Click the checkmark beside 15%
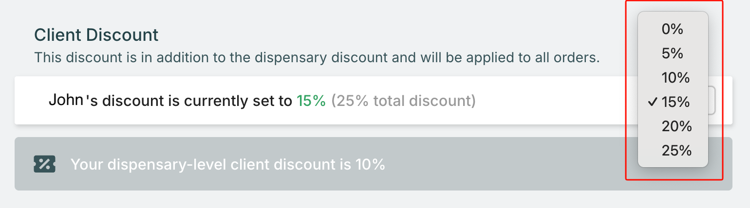Viewport: 750px width, 208px height. (x=653, y=102)
